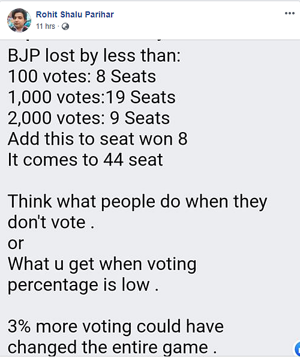Open the Rohit Shalu Parihar profile link
This screenshot has width=300, height=357.
[x=74, y=14]
